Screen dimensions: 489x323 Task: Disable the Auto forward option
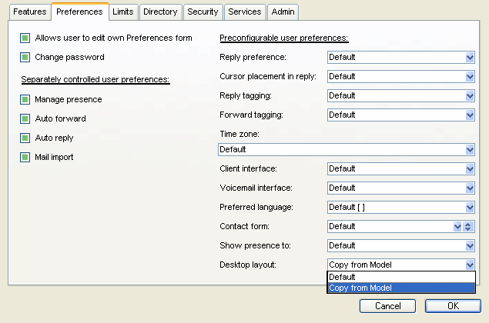[x=25, y=118]
